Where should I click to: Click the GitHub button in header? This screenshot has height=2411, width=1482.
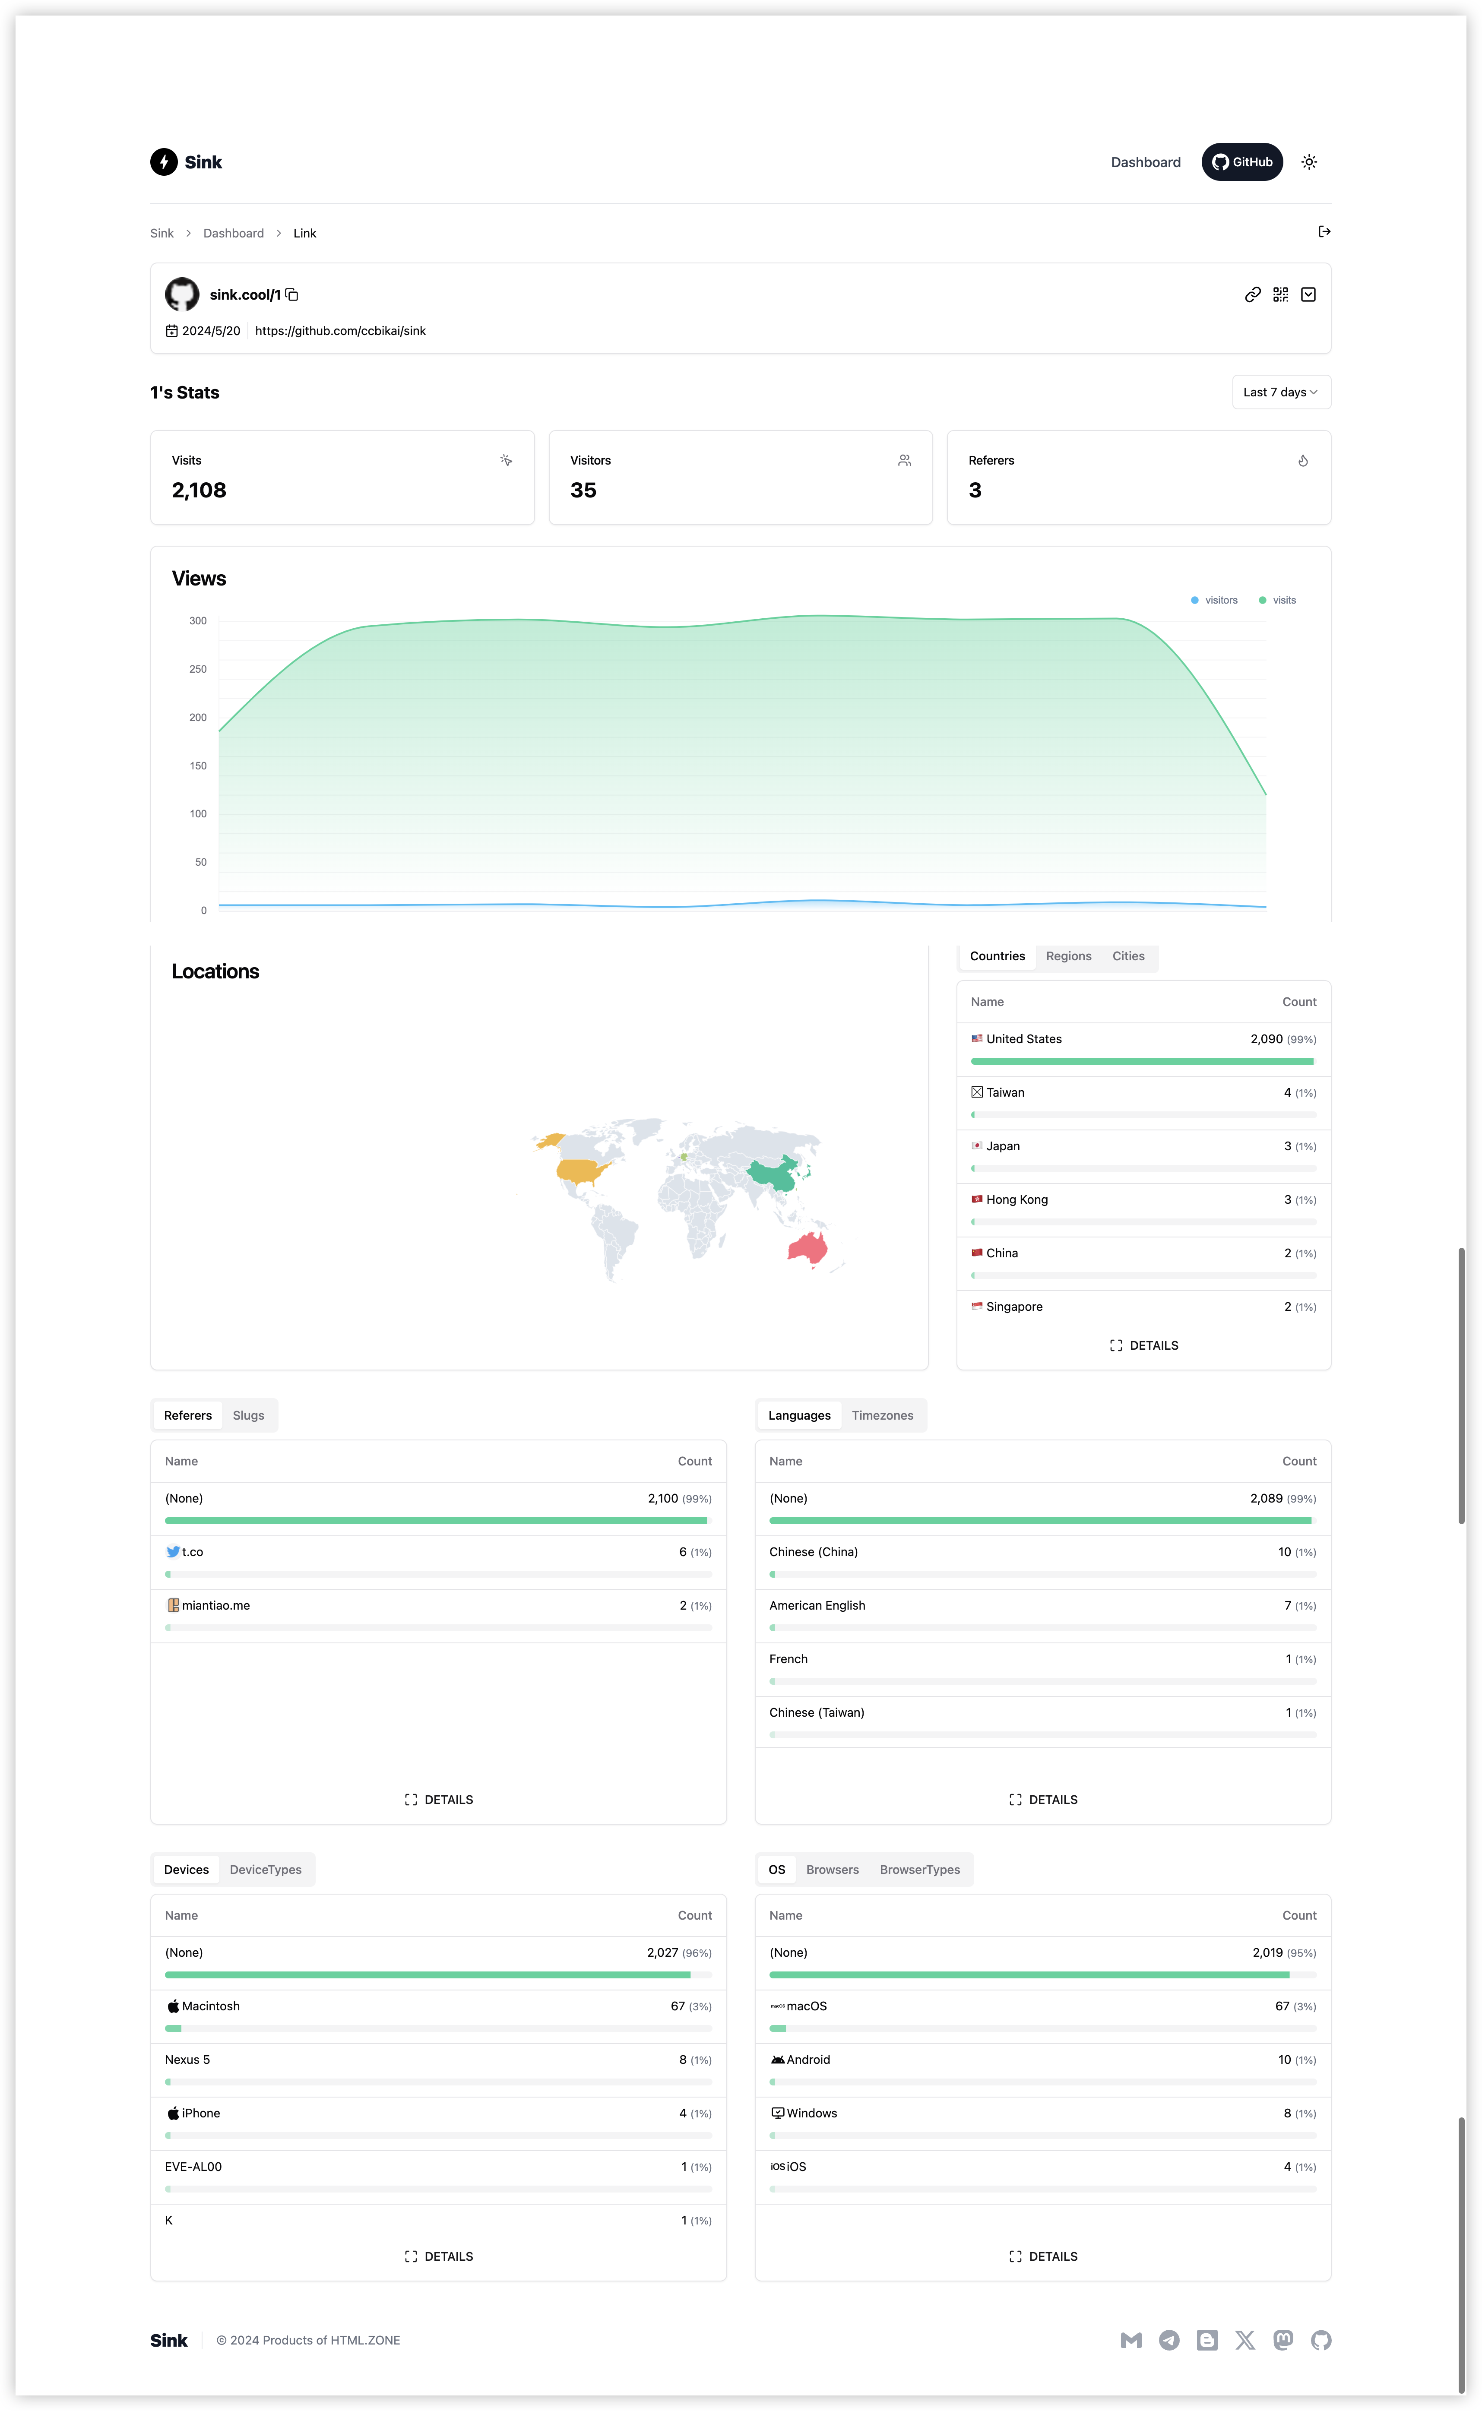click(x=1241, y=163)
